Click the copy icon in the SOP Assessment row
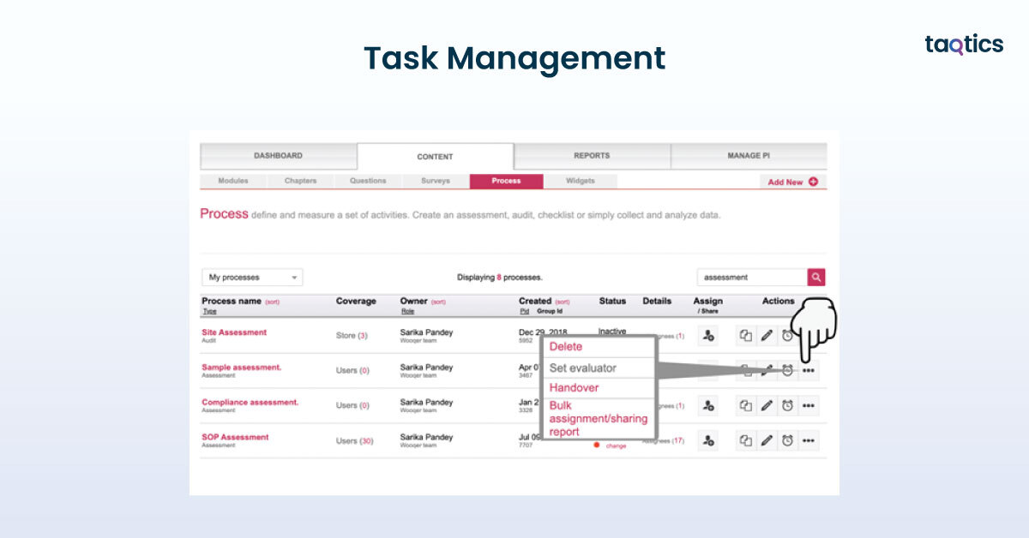This screenshot has width=1029, height=538. (x=746, y=440)
